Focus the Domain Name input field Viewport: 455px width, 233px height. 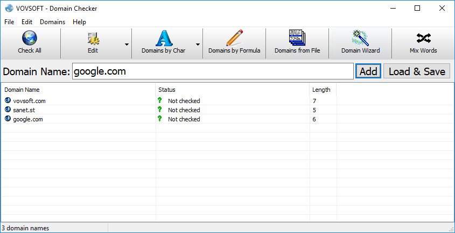[x=213, y=71]
